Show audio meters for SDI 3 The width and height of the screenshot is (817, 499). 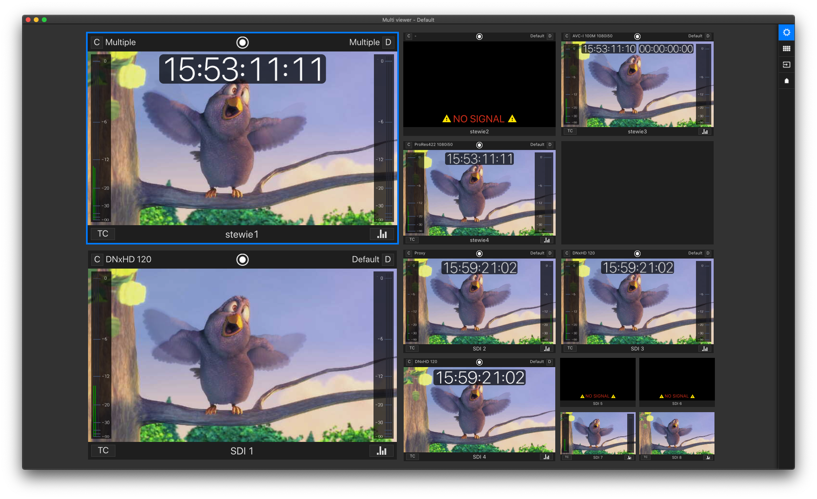705,349
